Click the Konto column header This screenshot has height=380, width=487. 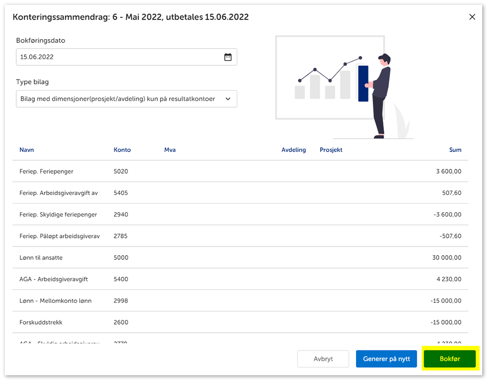[x=122, y=150]
